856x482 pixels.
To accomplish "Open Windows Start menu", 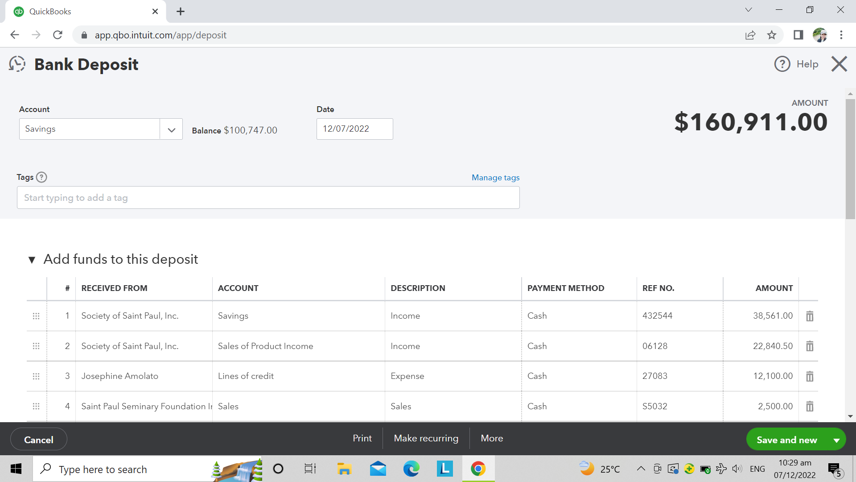I will (x=16, y=469).
